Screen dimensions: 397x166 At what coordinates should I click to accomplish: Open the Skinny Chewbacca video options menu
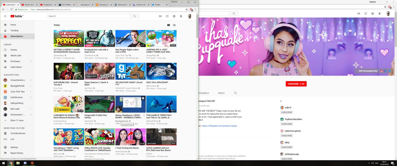[x=144, y=115]
